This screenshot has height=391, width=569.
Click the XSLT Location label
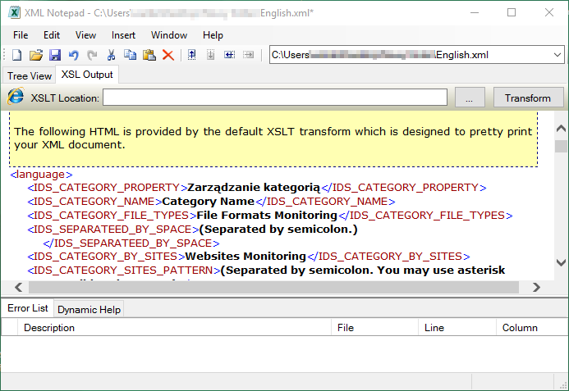tap(65, 98)
